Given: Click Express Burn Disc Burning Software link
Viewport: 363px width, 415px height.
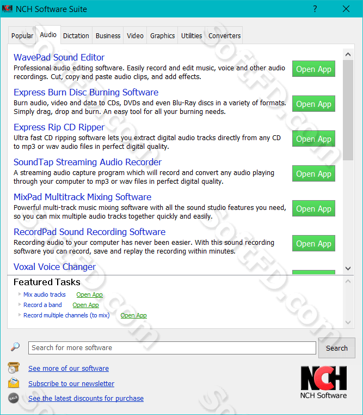Looking at the screenshot, I should click(x=86, y=92).
